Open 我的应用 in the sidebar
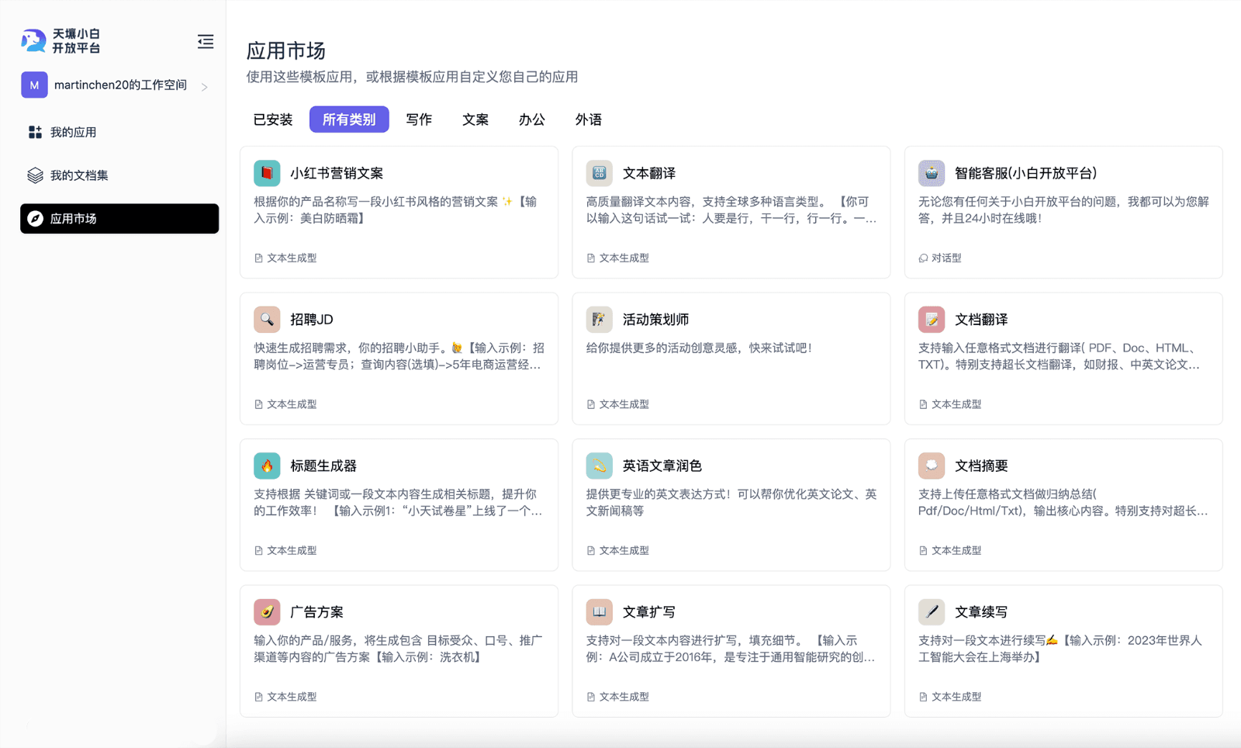This screenshot has width=1241, height=748. point(74,131)
